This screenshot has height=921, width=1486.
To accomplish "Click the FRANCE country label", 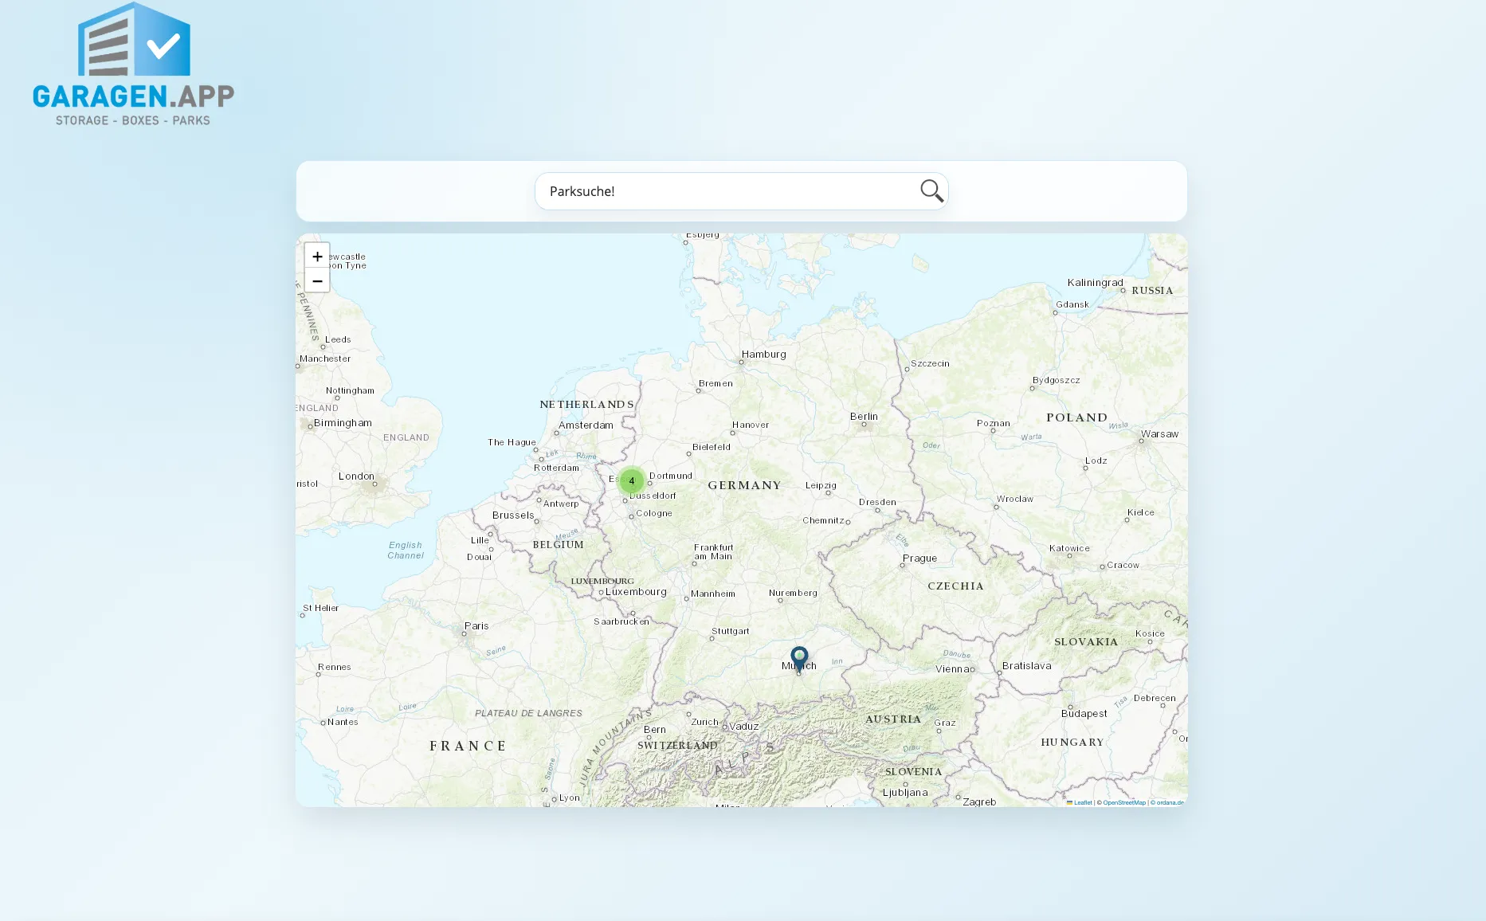I will click(469, 747).
